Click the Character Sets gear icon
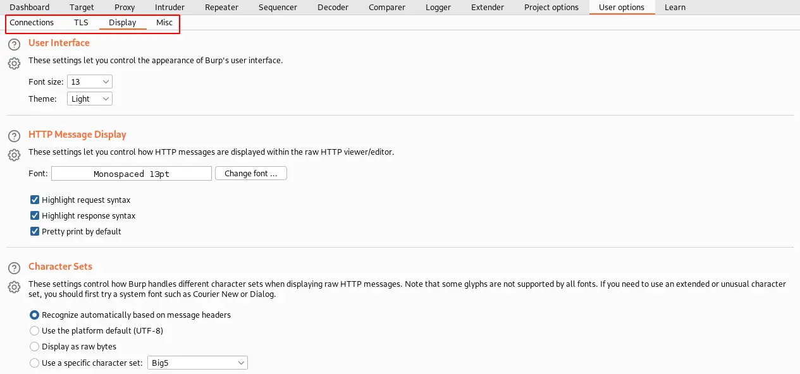 [14, 287]
